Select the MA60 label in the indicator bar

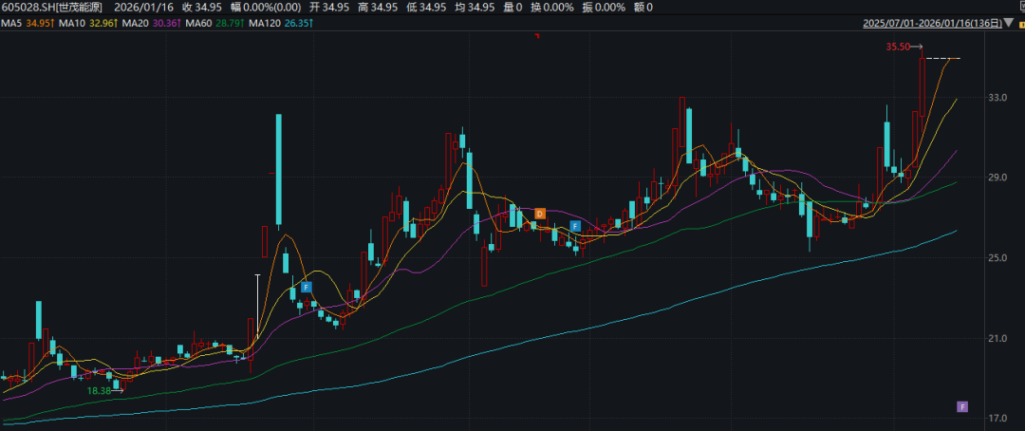point(216,22)
